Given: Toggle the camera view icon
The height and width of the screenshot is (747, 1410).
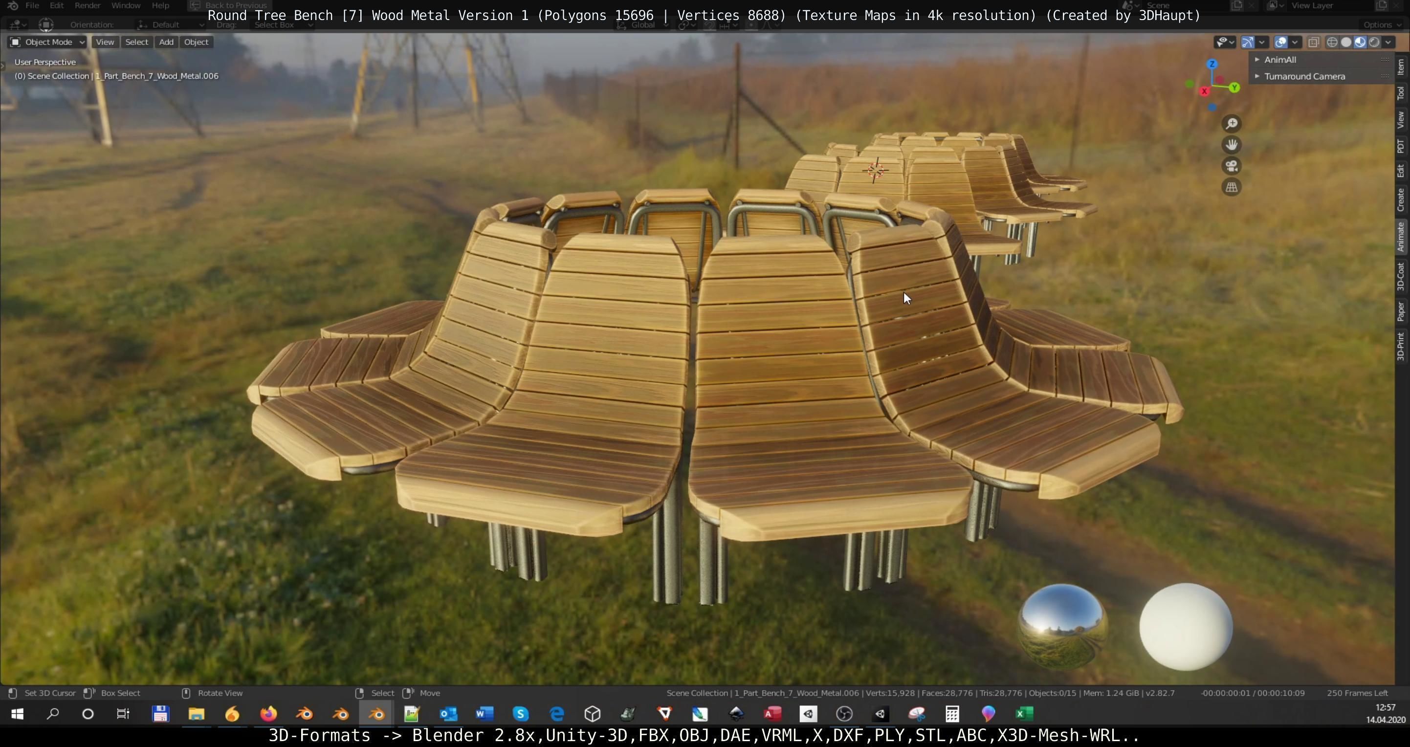Looking at the screenshot, I should point(1232,166).
